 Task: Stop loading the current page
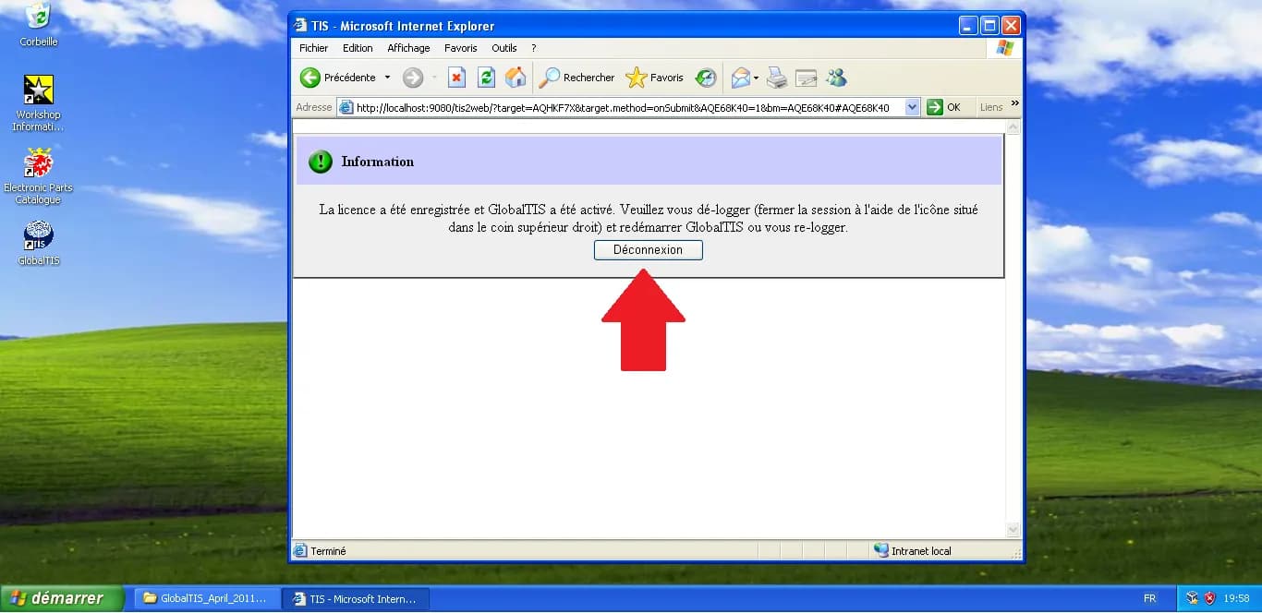(x=456, y=78)
